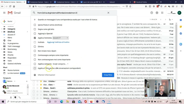
Task: Open the Firefox application menu icon
Action: 182,7
